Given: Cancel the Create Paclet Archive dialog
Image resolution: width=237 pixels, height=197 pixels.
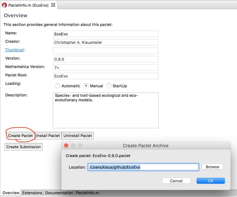Looking at the screenshot, I should (176, 181).
